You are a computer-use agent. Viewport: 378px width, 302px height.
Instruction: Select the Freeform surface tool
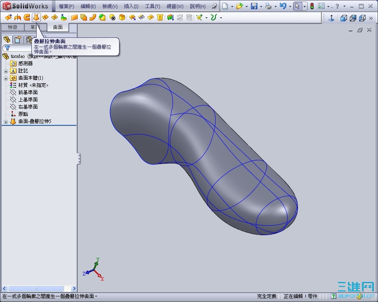64,17
